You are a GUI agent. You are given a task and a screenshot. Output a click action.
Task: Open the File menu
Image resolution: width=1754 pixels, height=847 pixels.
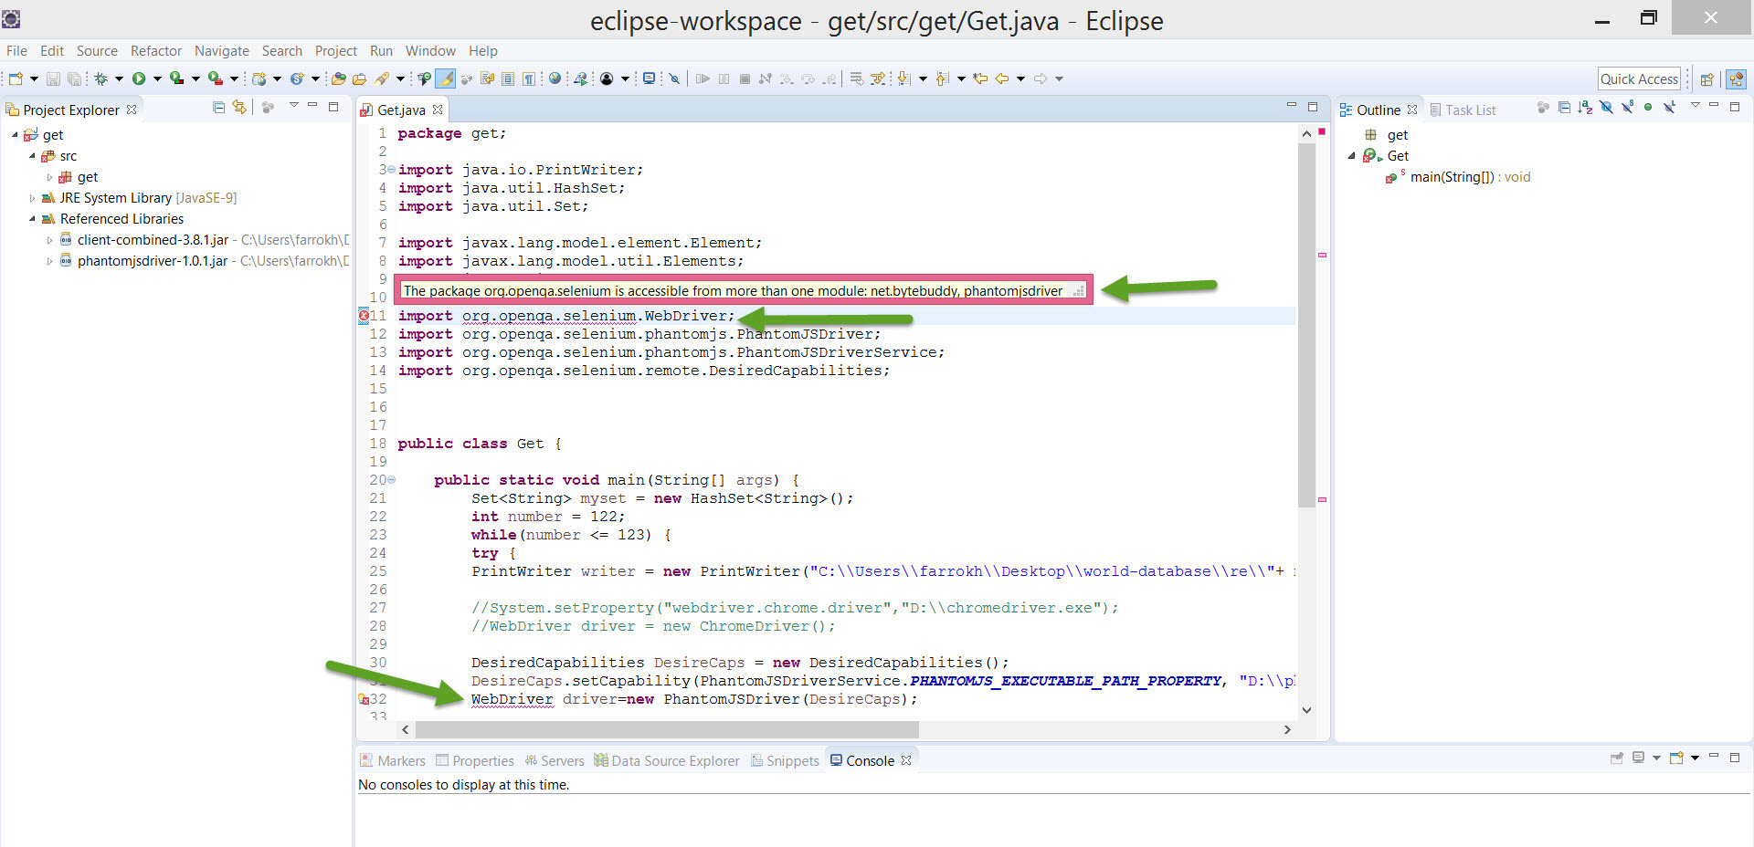pyautogui.click(x=16, y=51)
